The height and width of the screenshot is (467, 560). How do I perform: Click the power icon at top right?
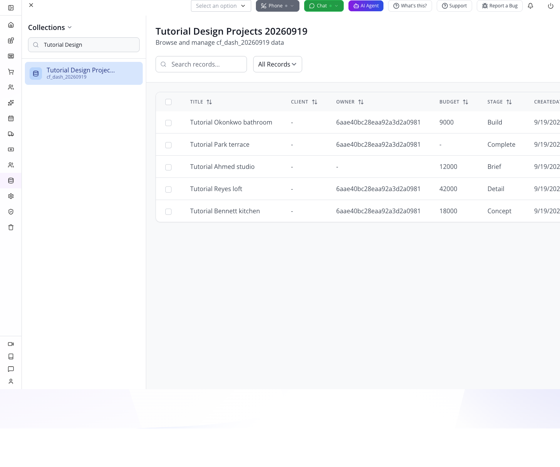click(551, 6)
